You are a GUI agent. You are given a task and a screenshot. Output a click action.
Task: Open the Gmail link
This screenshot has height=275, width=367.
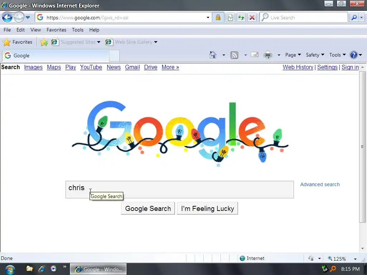tap(132, 67)
